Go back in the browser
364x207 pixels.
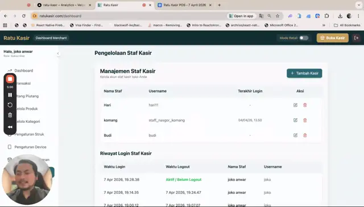pyautogui.click(x=6, y=16)
